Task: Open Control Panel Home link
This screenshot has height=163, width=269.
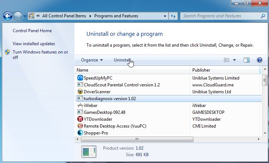Action: 32,31
